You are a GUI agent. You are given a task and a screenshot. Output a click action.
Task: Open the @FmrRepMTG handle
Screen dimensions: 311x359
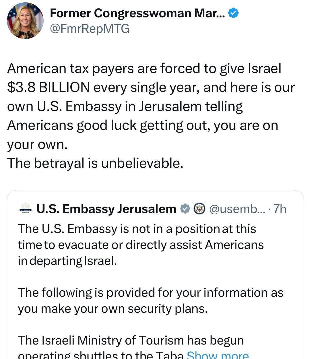pyautogui.click(x=89, y=29)
